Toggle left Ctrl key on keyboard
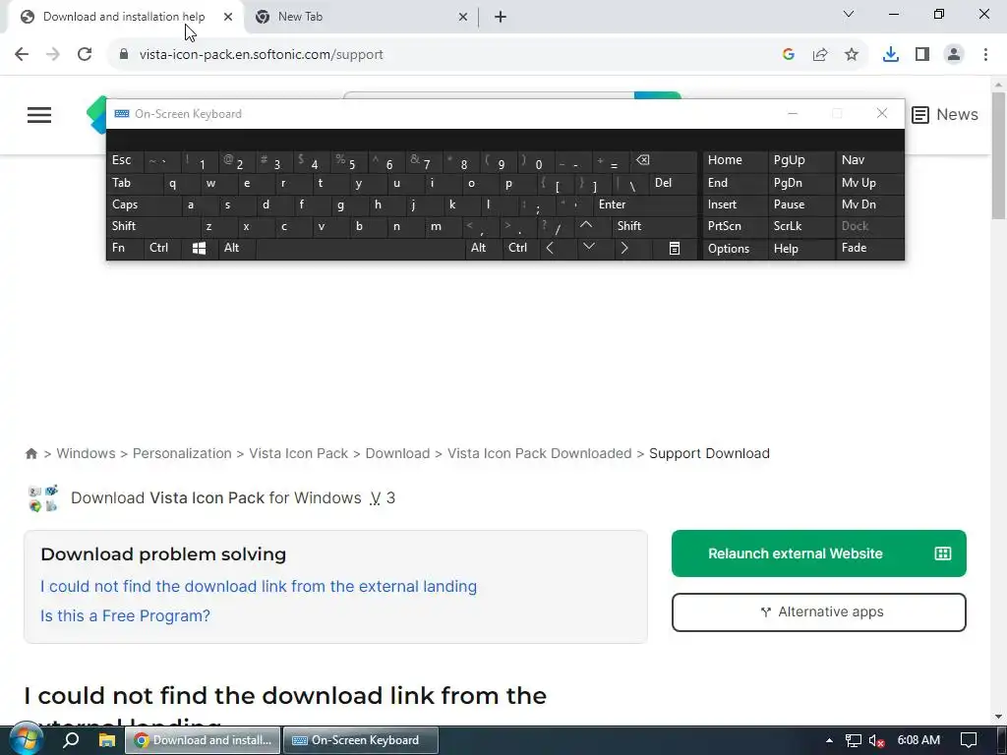 point(162,249)
